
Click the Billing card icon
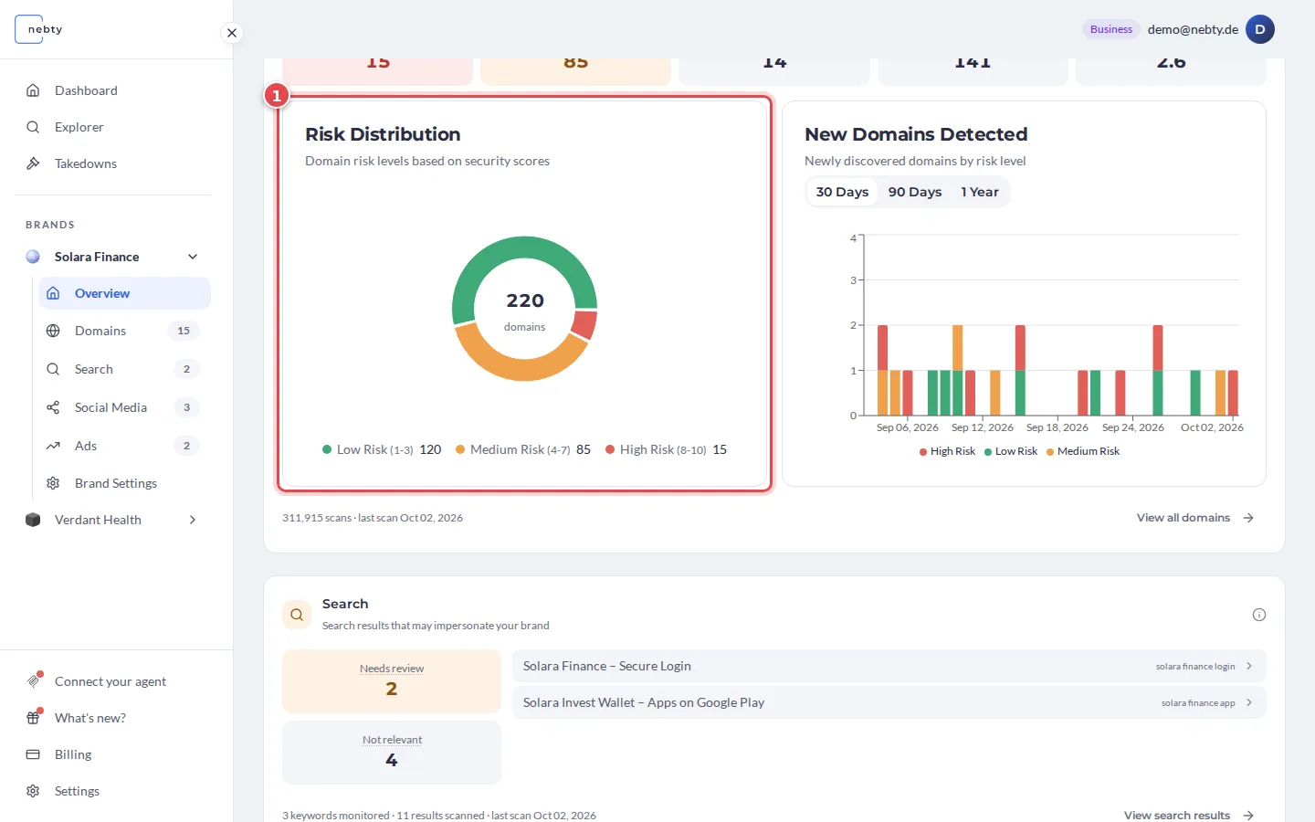pyautogui.click(x=33, y=754)
